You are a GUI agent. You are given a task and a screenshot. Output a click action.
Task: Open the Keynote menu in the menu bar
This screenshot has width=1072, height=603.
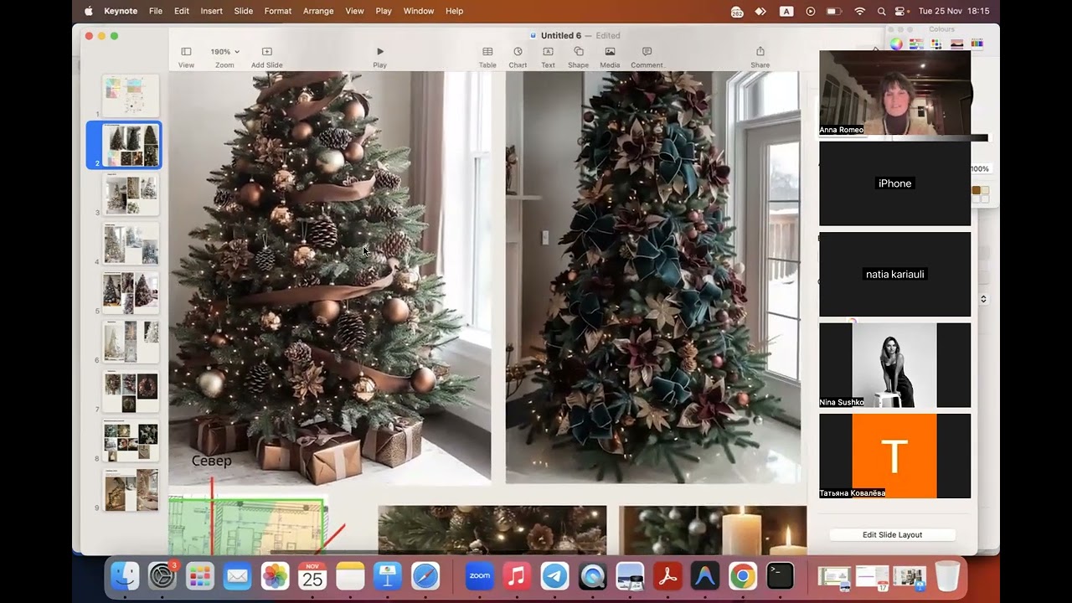point(121,11)
